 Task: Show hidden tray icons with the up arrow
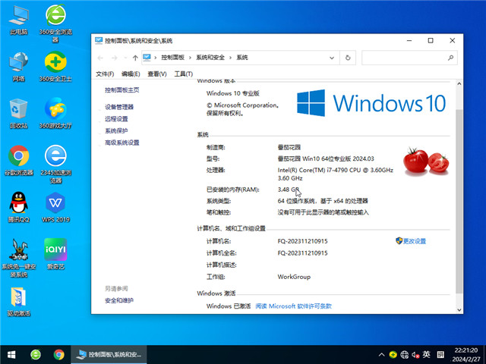(x=381, y=355)
